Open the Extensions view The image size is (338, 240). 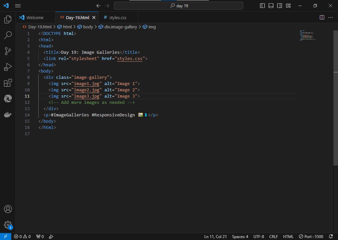pos(8,83)
